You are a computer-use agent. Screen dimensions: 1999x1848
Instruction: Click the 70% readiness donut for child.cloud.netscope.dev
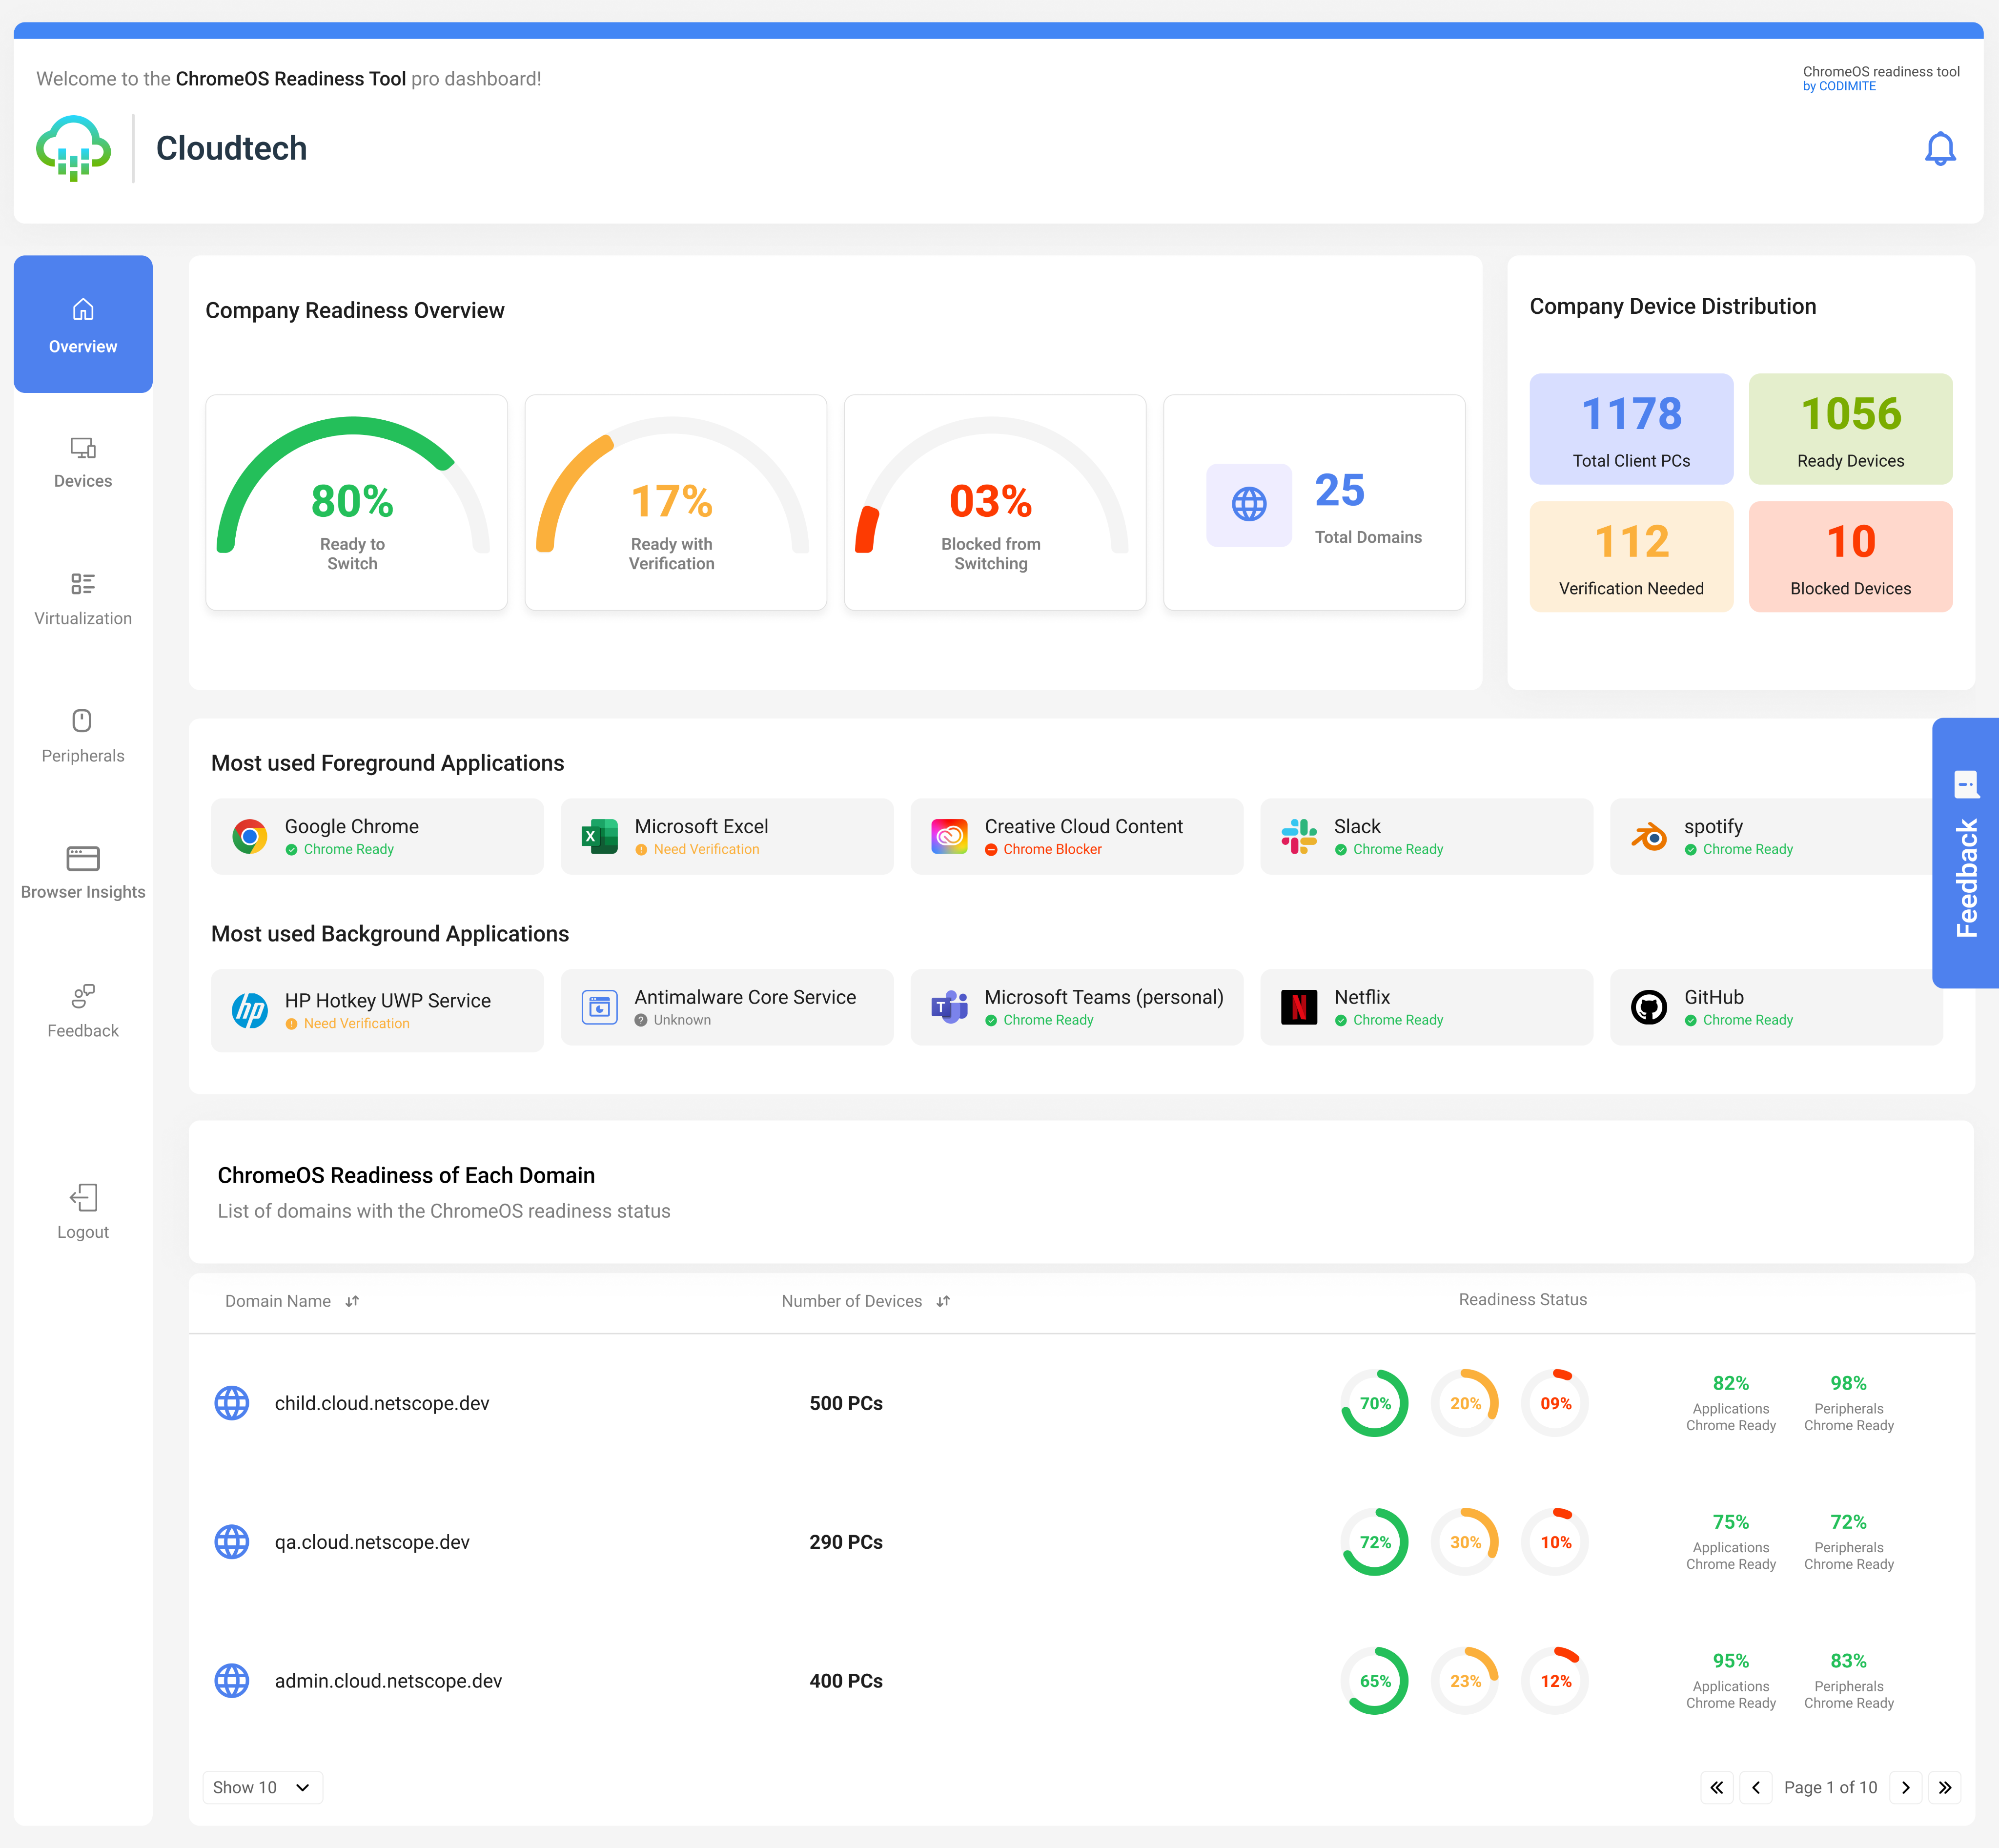coord(1375,1402)
